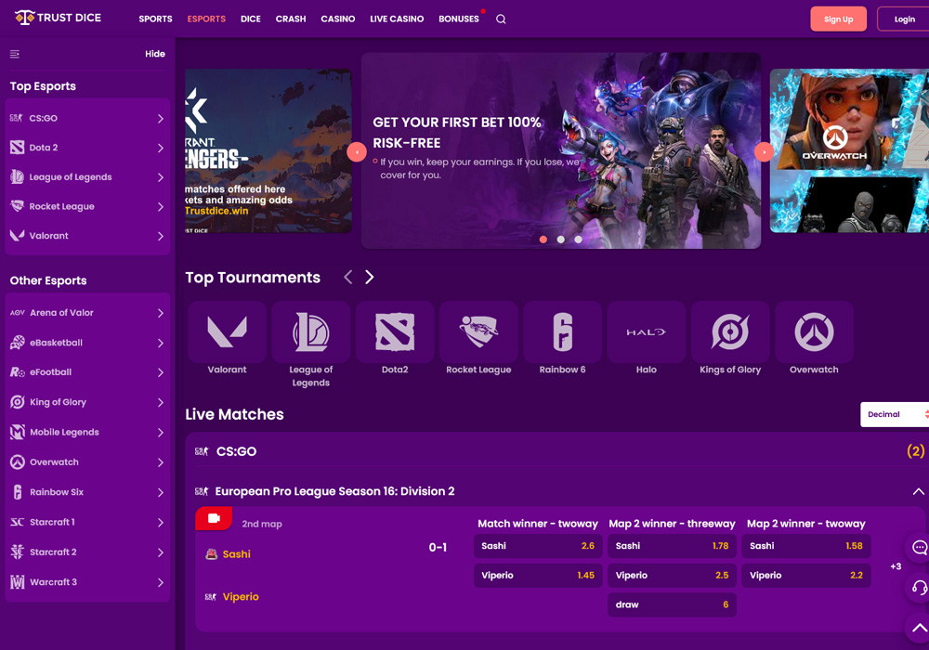Go to next banner with right arrow
The image size is (929, 650).
point(765,152)
